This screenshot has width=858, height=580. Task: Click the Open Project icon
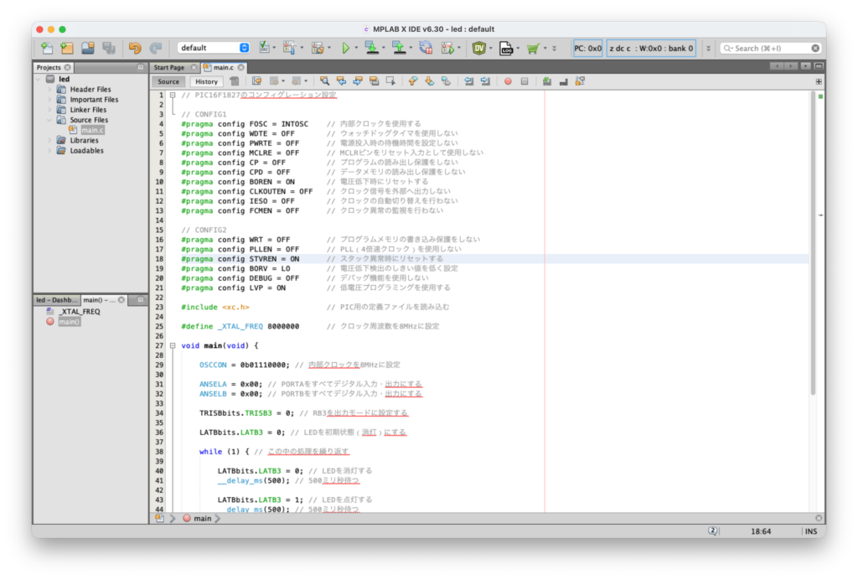coord(87,48)
